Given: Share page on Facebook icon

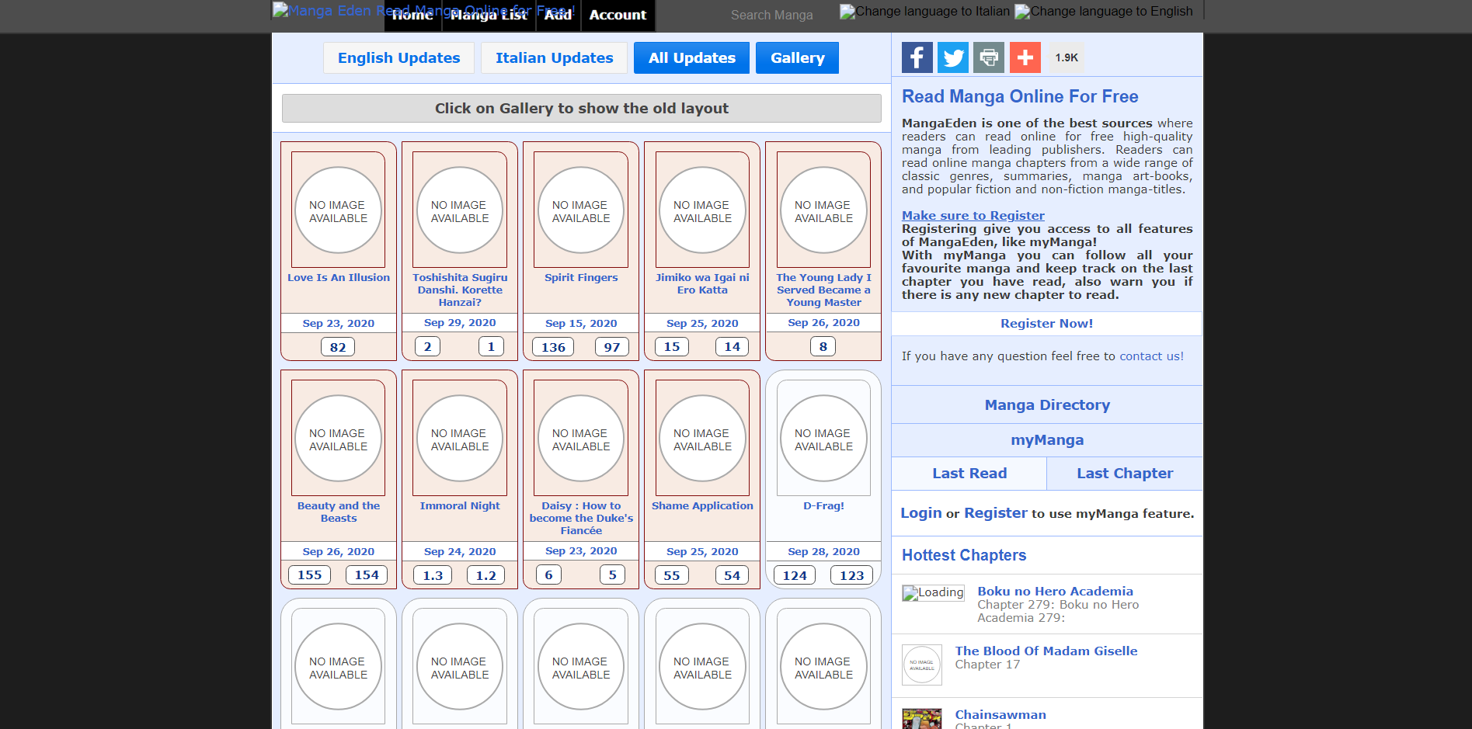Looking at the screenshot, I should point(917,57).
